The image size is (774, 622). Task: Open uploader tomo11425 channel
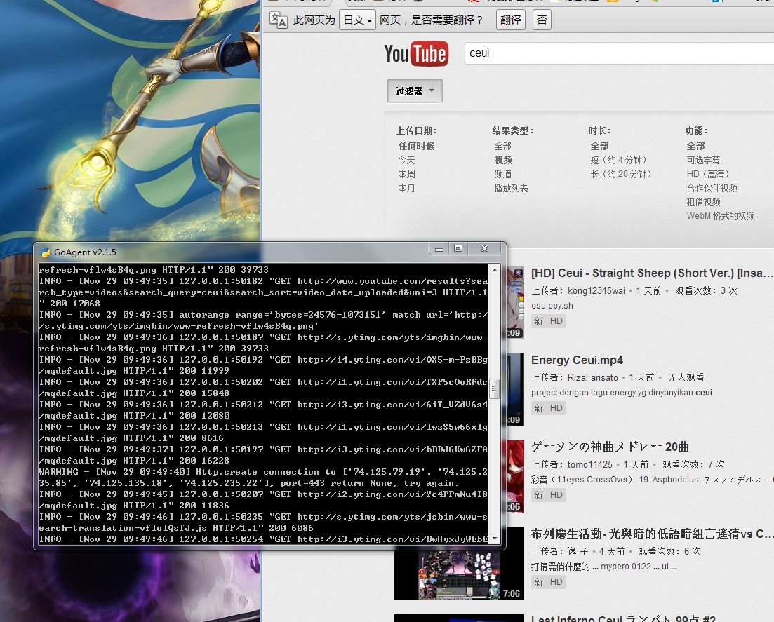click(x=589, y=464)
